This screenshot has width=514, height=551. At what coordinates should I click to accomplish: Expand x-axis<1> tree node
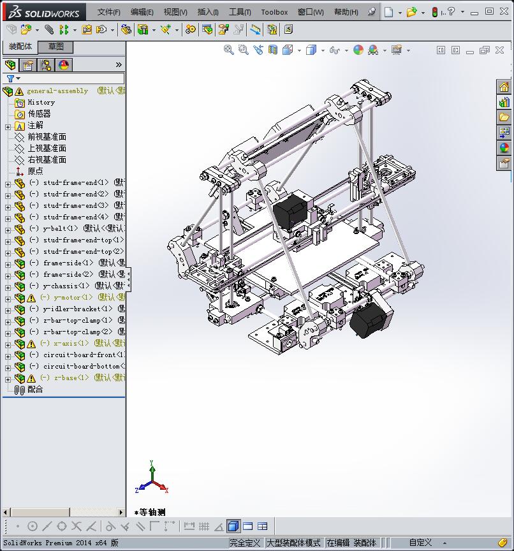(x=8, y=345)
